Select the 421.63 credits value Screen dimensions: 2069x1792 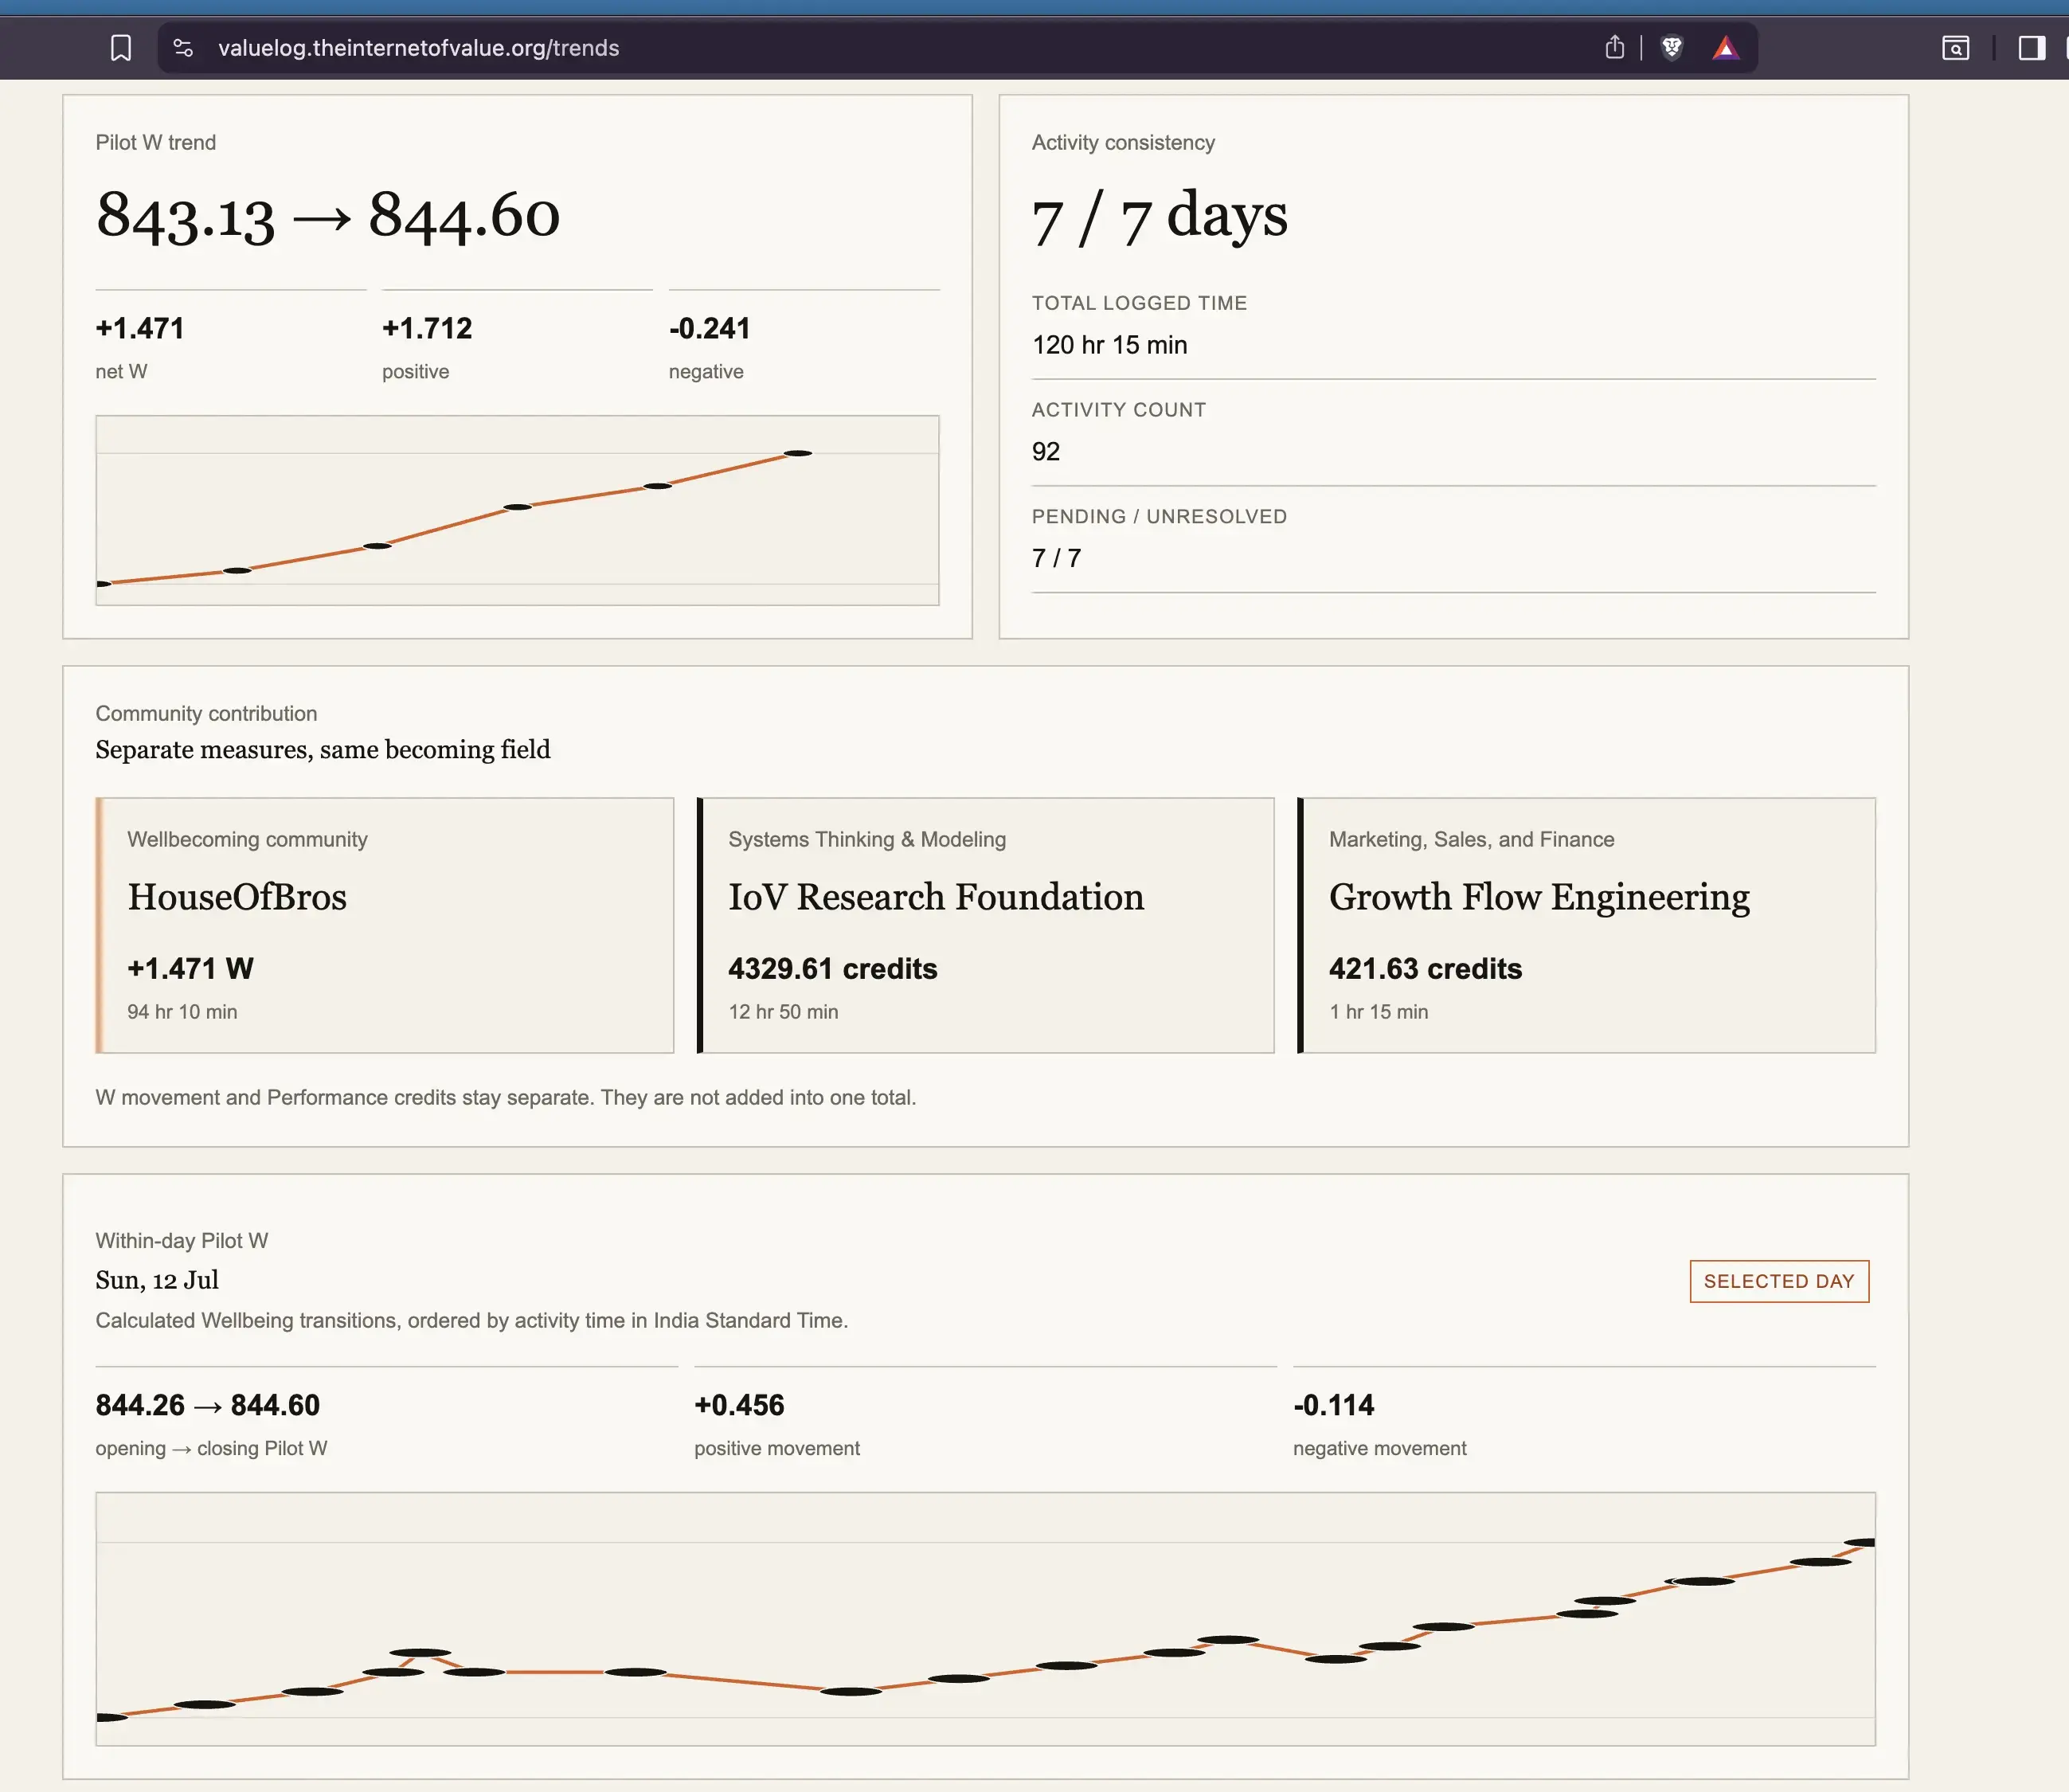click(x=1425, y=969)
